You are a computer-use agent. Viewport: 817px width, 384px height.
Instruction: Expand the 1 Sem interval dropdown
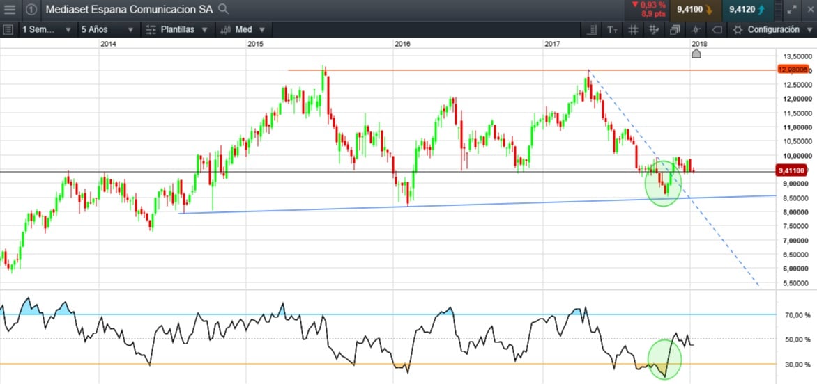47,30
